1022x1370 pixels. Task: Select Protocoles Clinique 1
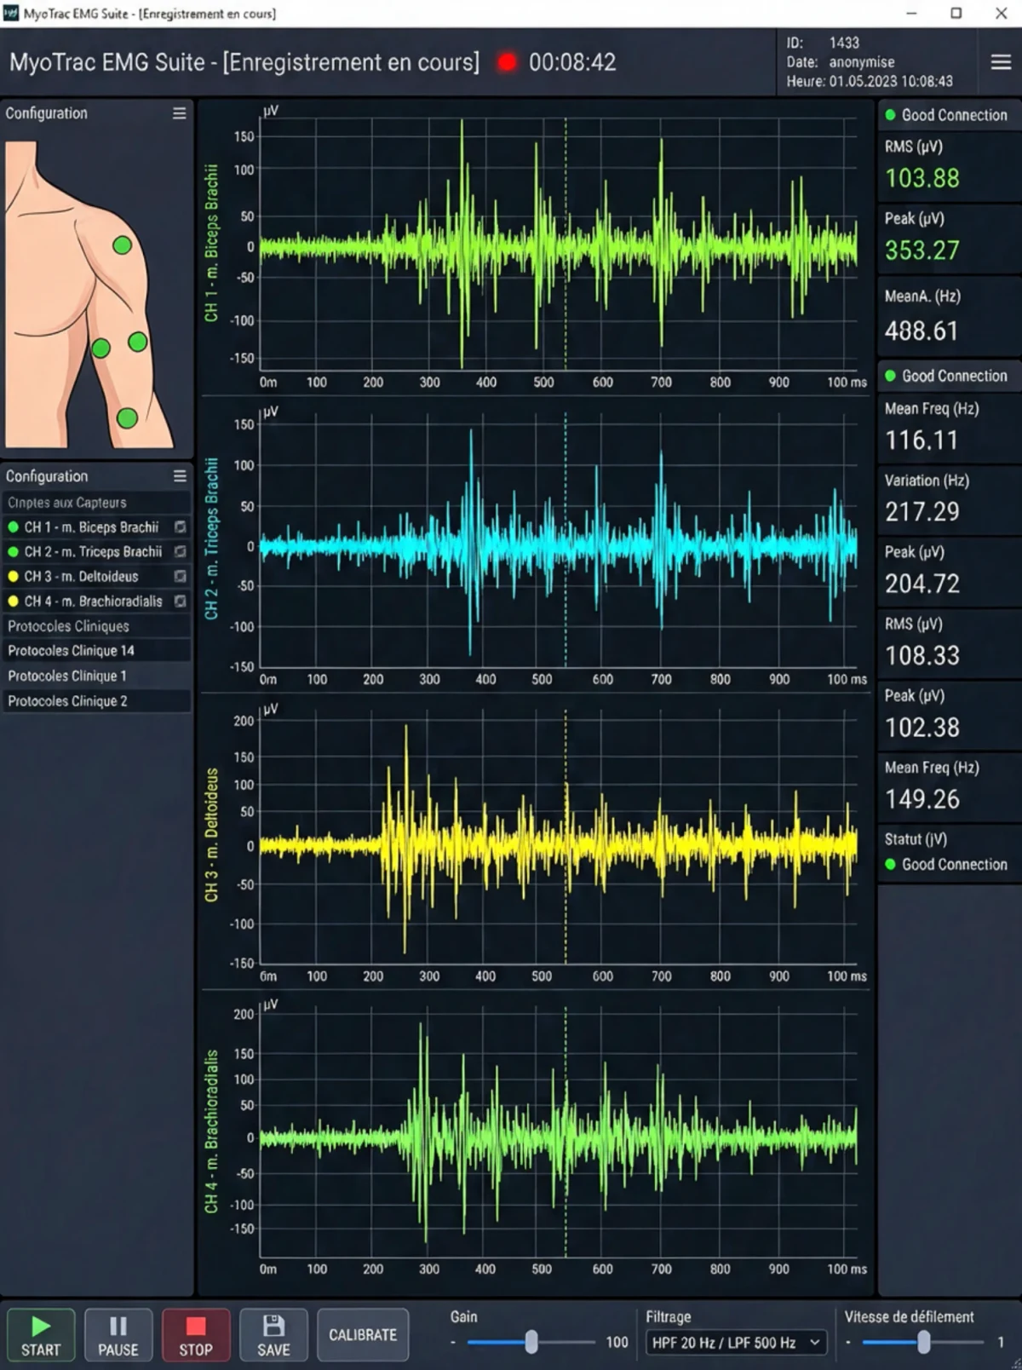pyautogui.click(x=96, y=676)
